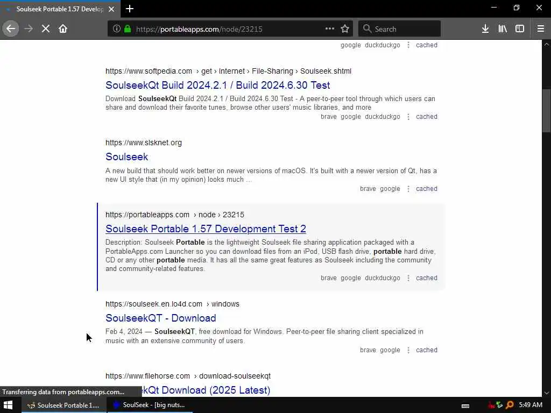Open the Downloads arrow icon

point(485,29)
